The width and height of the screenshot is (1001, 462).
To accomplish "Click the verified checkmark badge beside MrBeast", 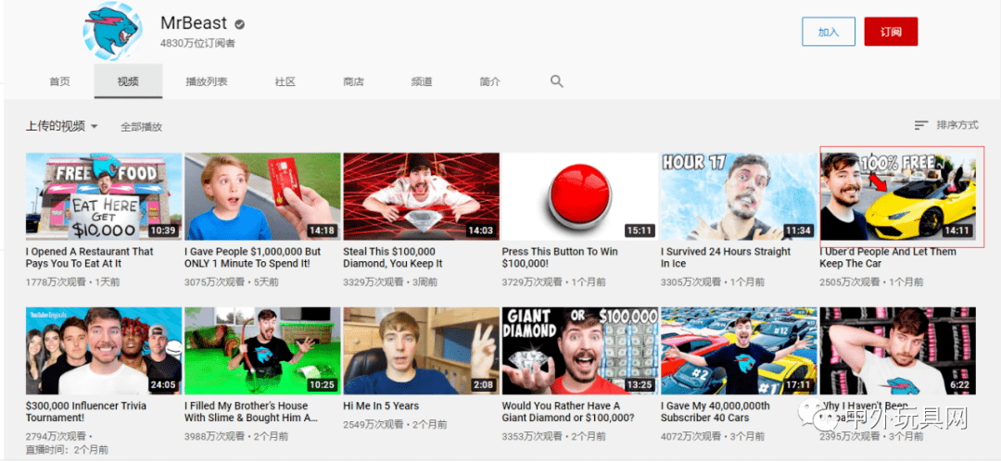I will tap(239, 24).
